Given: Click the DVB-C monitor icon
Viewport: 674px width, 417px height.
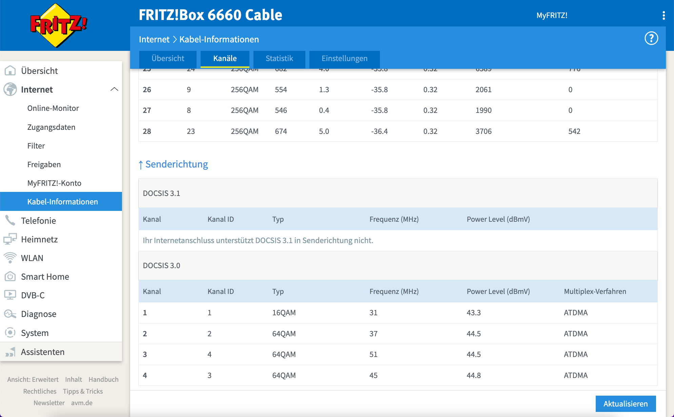Looking at the screenshot, I should click(x=10, y=295).
